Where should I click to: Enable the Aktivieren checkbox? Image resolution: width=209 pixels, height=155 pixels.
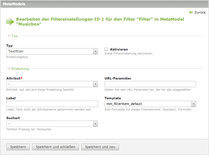tap(106, 49)
